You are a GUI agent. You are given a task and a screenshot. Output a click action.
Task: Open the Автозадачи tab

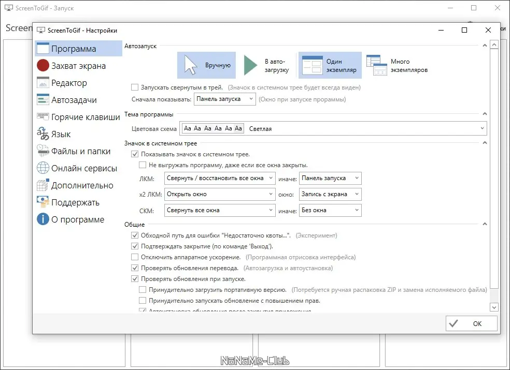click(78, 100)
